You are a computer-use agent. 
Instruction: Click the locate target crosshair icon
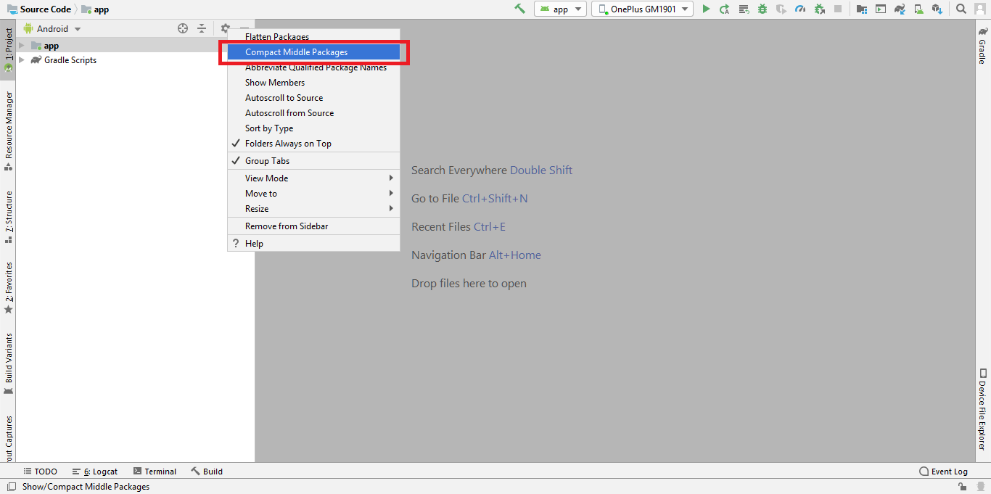(x=183, y=28)
